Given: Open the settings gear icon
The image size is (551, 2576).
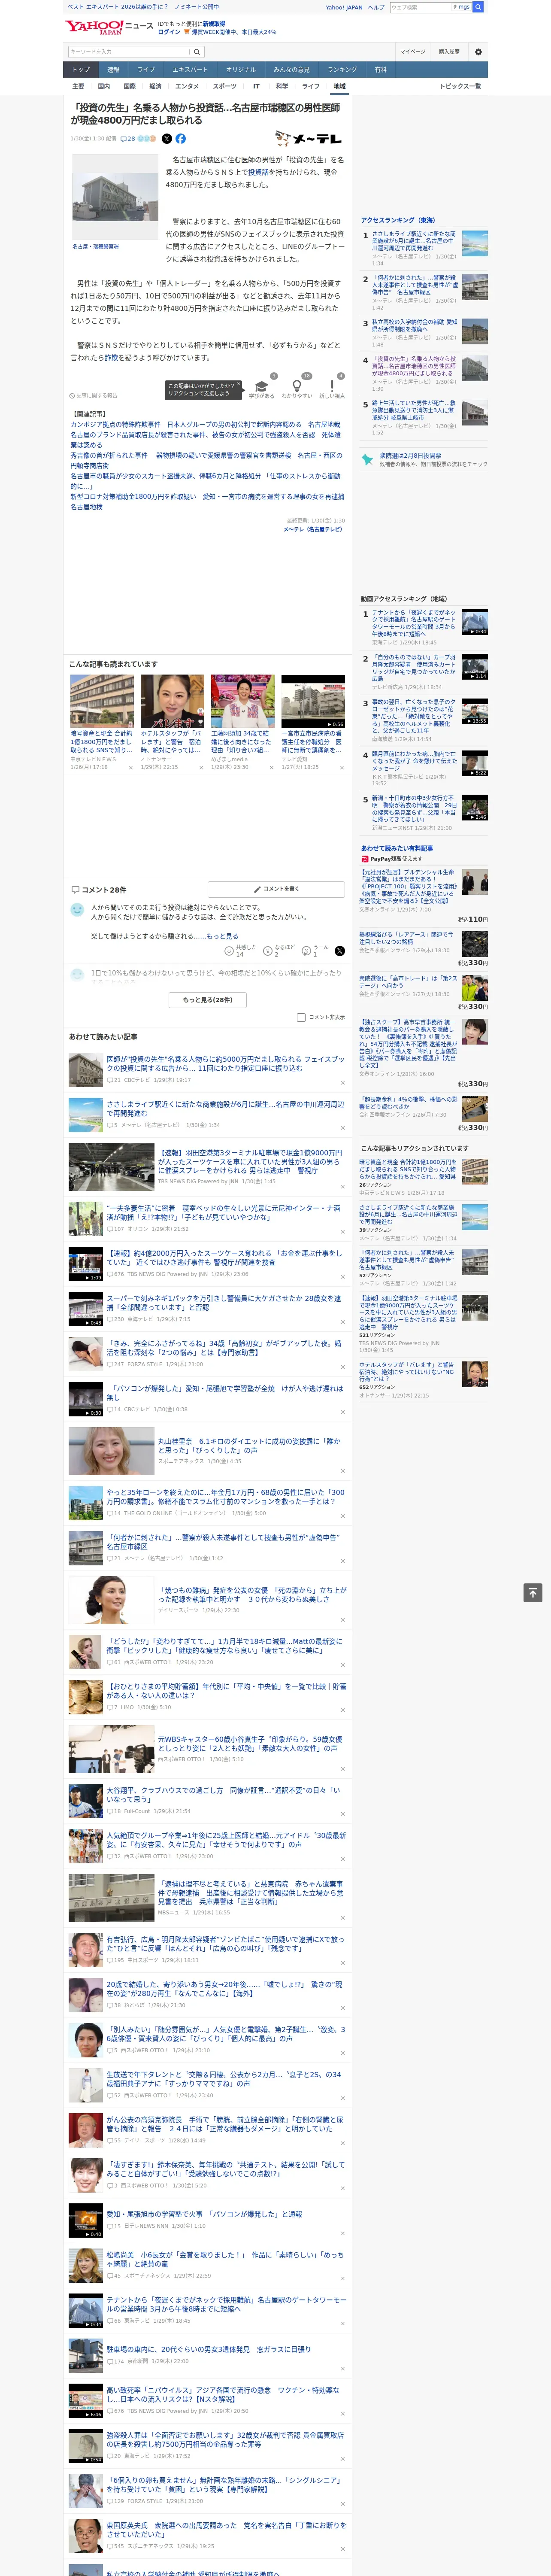Looking at the screenshot, I should coord(478,52).
